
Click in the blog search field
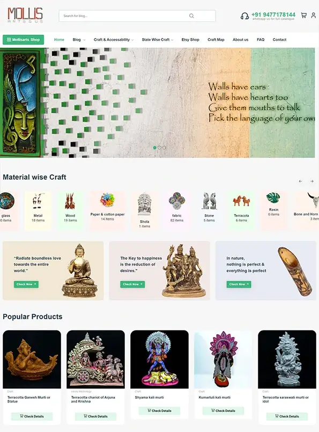point(137,16)
